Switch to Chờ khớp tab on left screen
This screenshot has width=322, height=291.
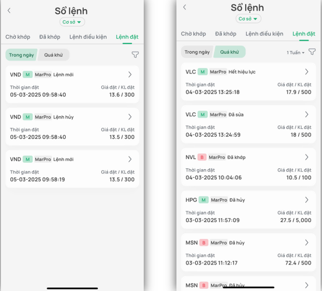(x=18, y=37)
